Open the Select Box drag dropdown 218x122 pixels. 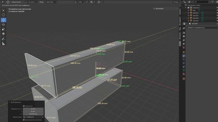[x=51, y=2]
